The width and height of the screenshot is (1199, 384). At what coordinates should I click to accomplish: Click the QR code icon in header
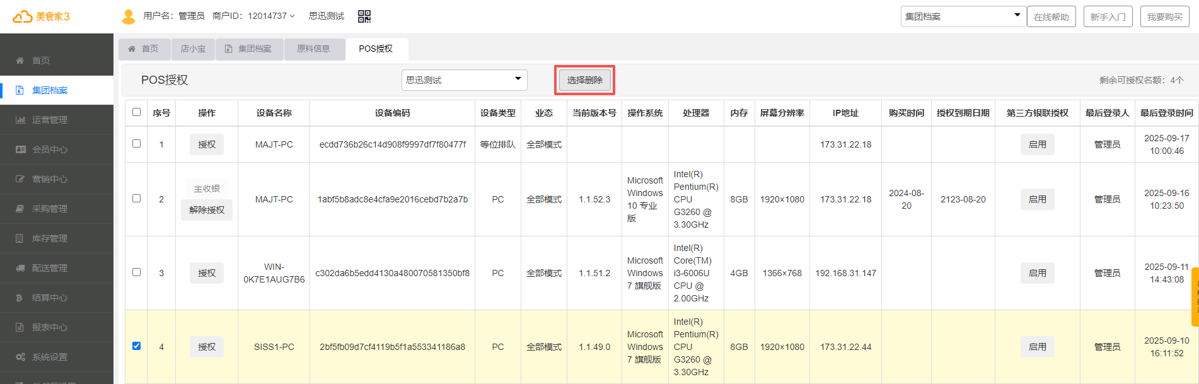tap(364, 16)
